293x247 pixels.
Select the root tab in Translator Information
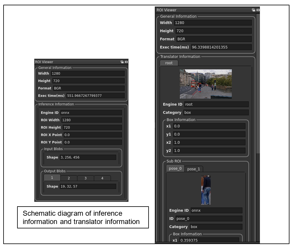[169, 63]
